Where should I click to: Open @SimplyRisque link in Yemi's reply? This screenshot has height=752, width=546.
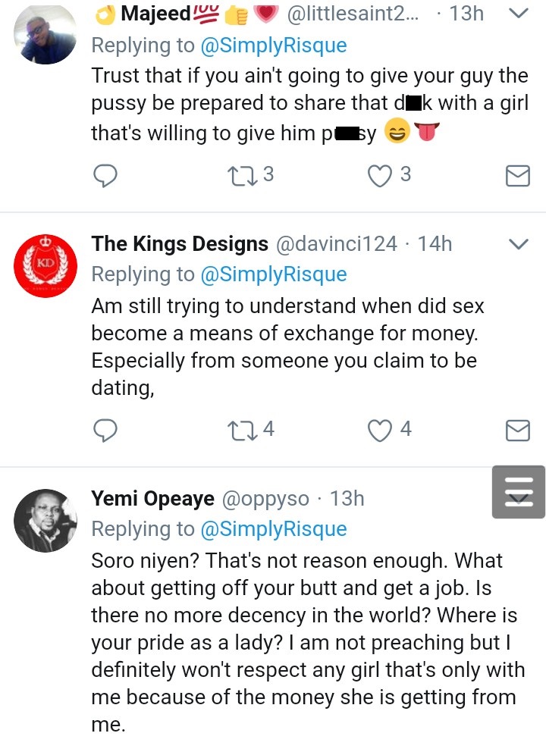(273, 529)
